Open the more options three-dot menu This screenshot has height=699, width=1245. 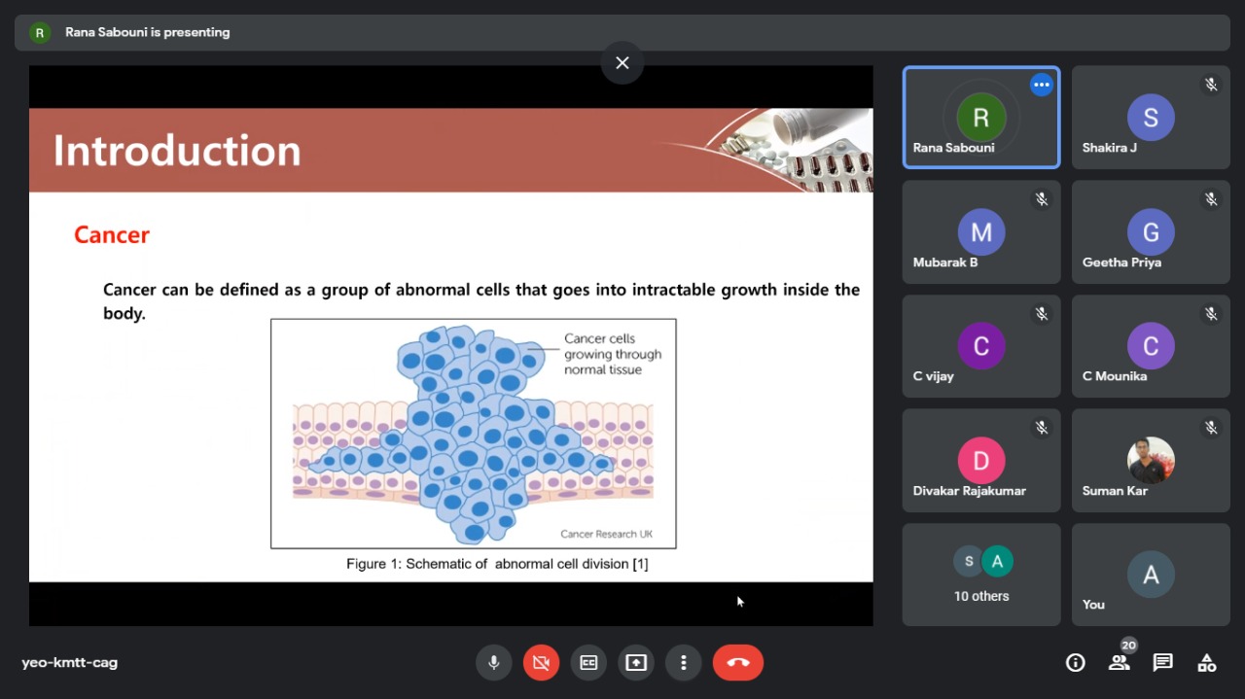pos(684,663)
